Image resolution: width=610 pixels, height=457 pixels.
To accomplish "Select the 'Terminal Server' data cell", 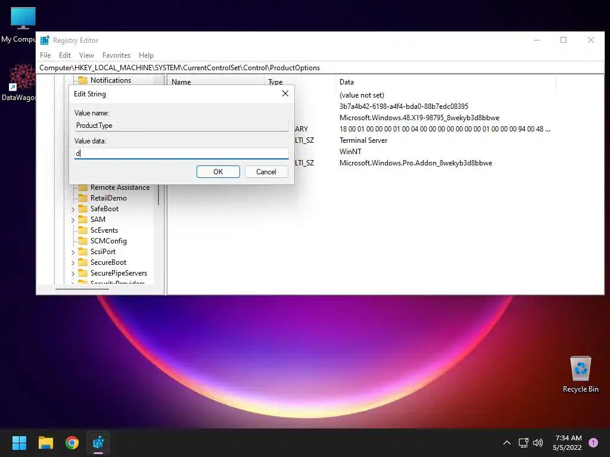I will (x=363, y=140).
